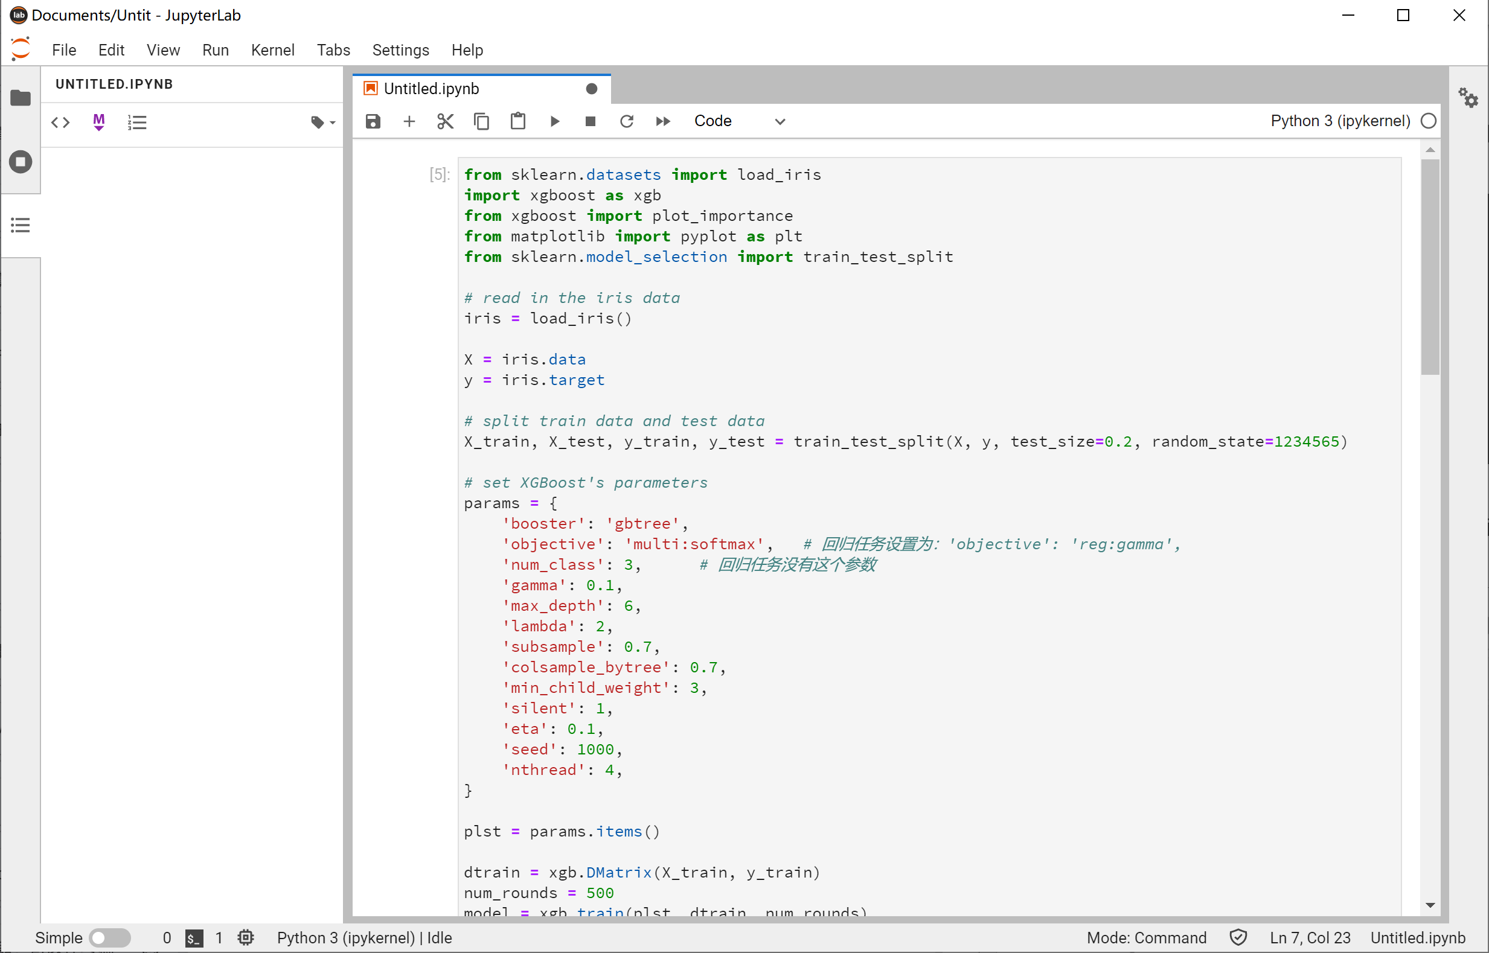The image size is (1489, 953).
Task: Save the notebook with the disk icon
Action: tap(373, 121)
